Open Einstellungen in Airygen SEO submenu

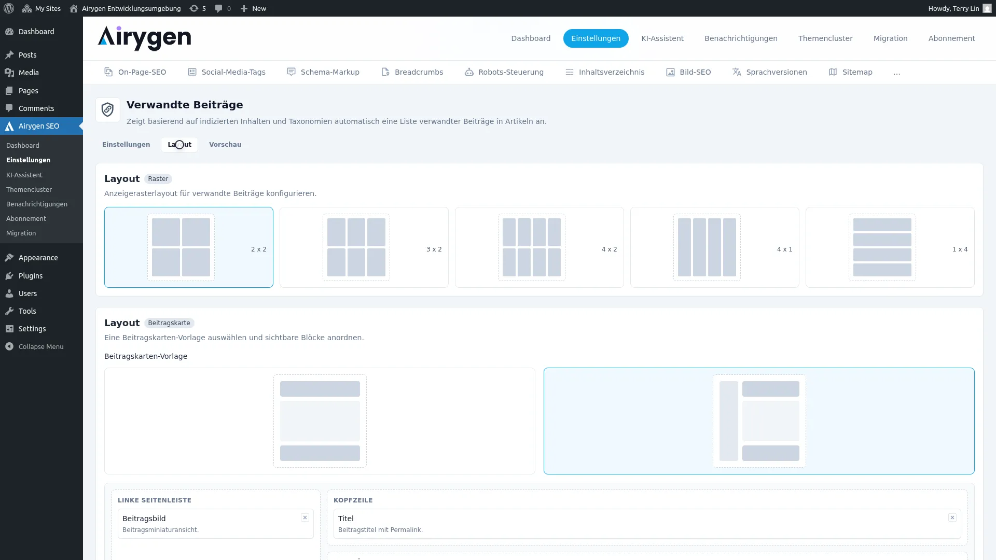pos(28,160)
